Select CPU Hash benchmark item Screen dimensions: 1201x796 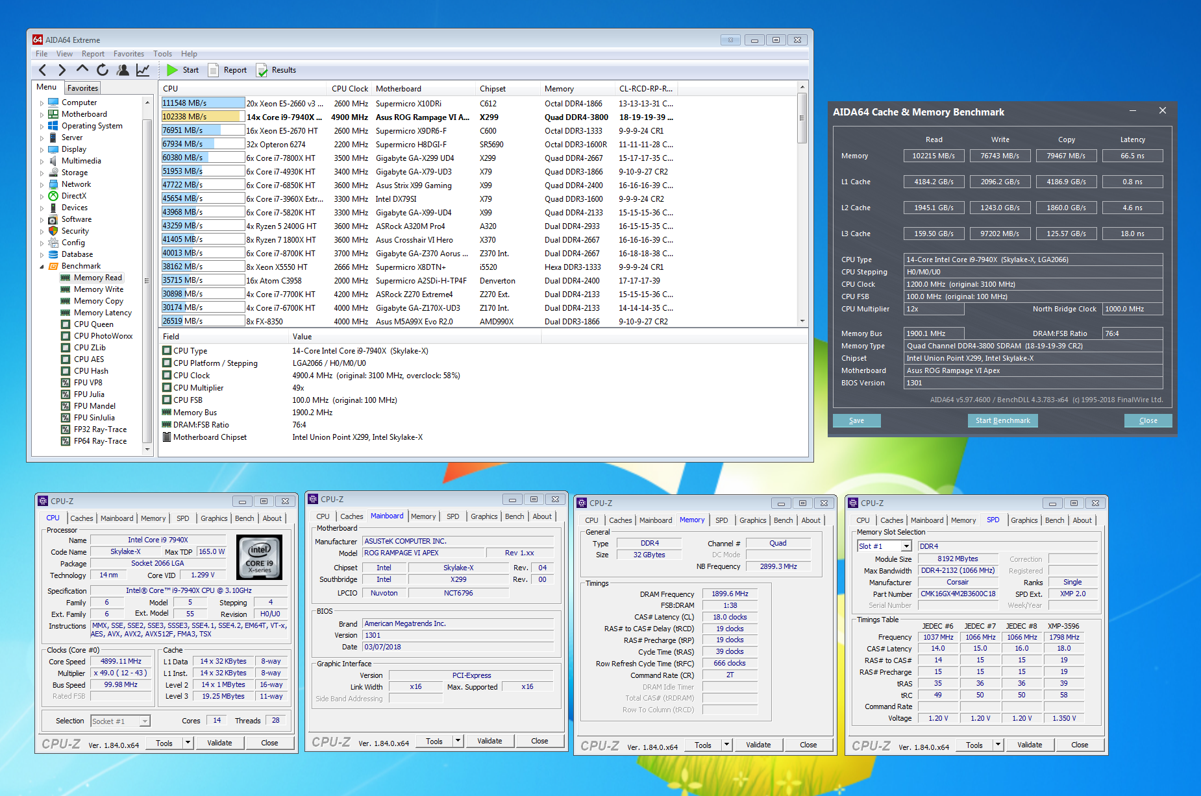[x=91, y=371]
